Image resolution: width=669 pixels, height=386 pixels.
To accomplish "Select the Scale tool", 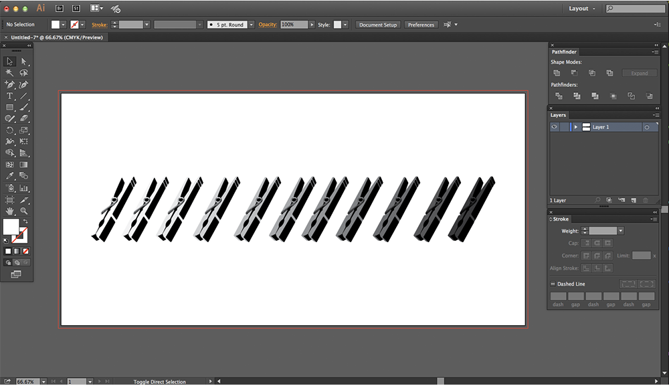I will (x=24, y=130).
